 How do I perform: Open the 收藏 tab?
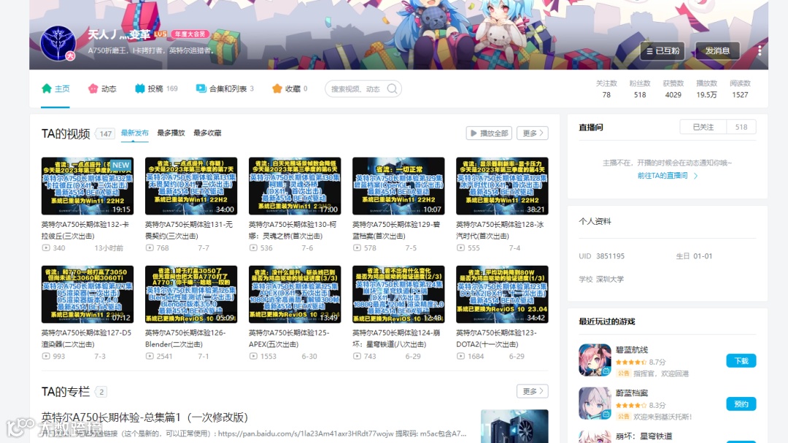[x=290, y=89]
